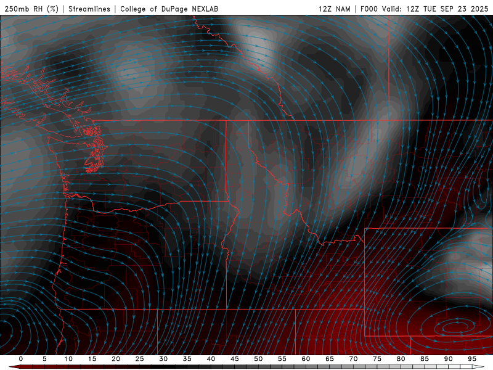Click the "45" colorbar scale label
493x370 pixels.
click(x=235, y=359)
